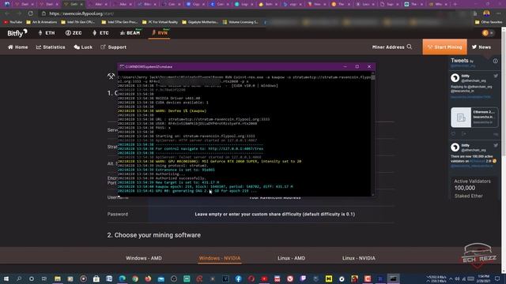Open the YouTube bookmark
Screen dimensions: 506x284
(13, 22)
